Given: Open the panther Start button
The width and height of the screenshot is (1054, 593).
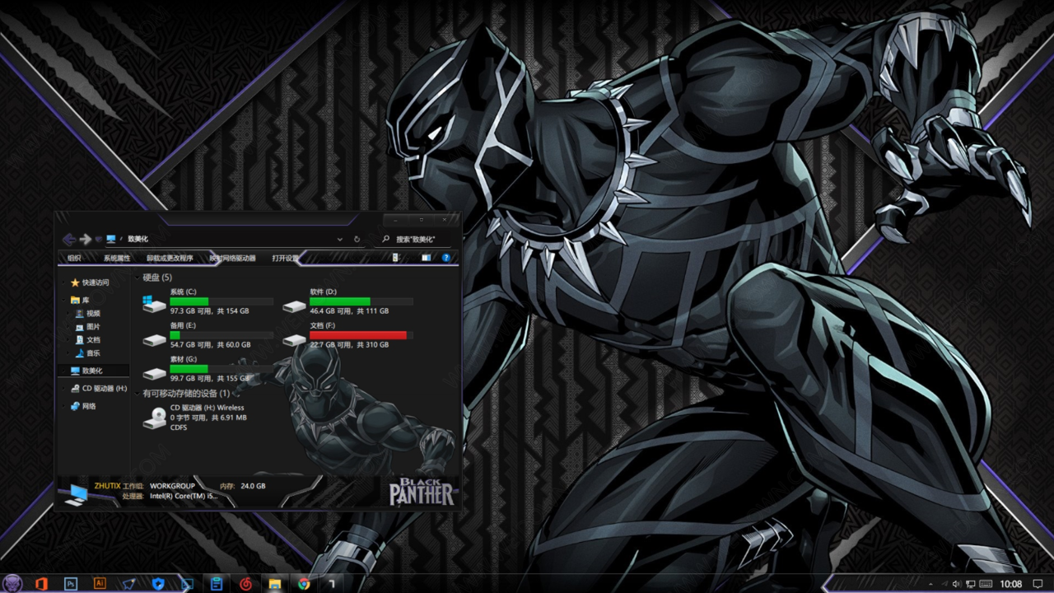Looking at the screenshot, I should pyautogui.click(x=14, y=583).
